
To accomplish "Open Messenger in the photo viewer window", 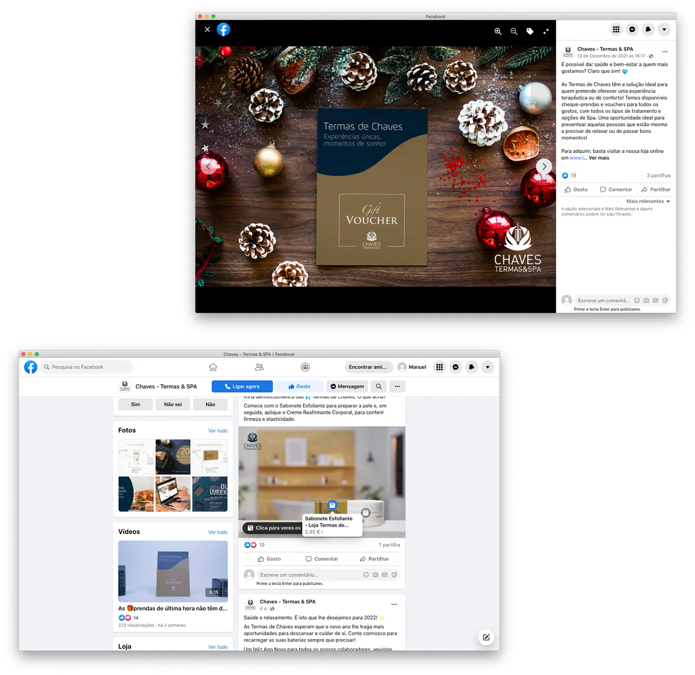I will [x=632, y=30].
